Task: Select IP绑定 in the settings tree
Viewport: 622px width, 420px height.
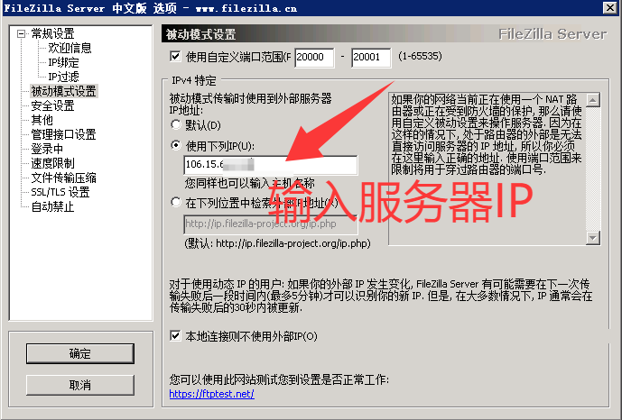Action: coord(63,62)
